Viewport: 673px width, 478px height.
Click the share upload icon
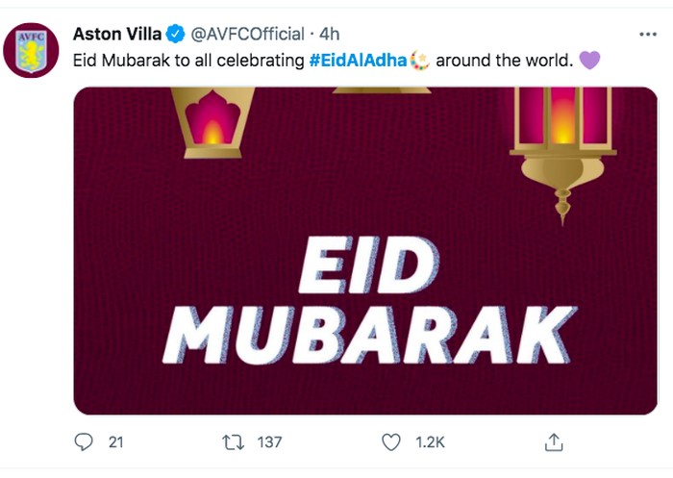554,442
